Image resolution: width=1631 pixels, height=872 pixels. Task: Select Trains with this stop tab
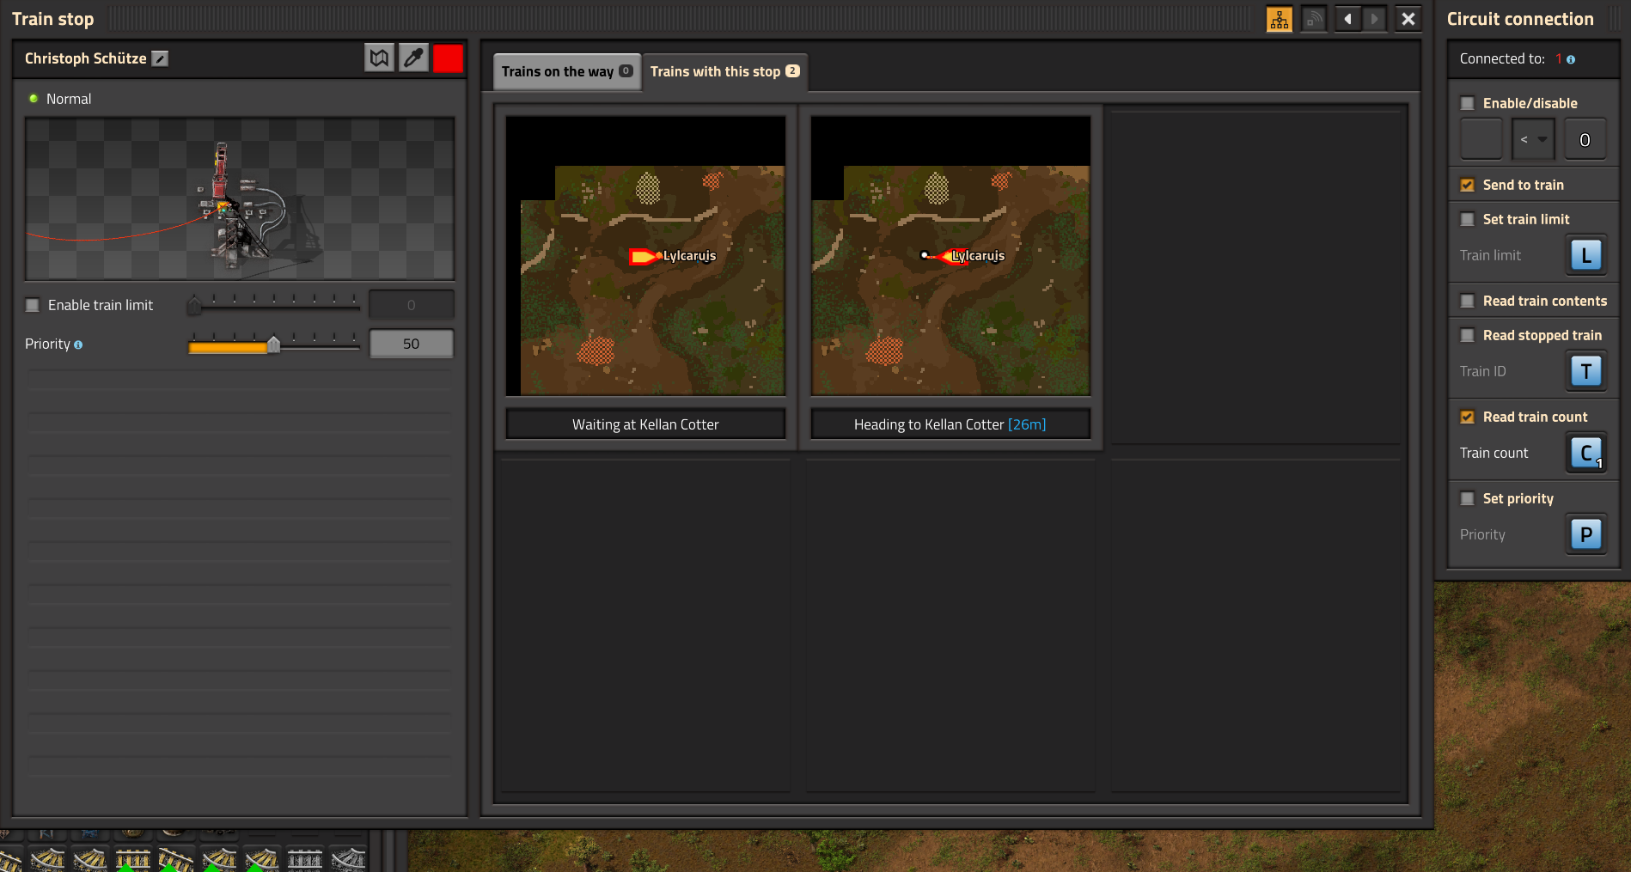724,71
